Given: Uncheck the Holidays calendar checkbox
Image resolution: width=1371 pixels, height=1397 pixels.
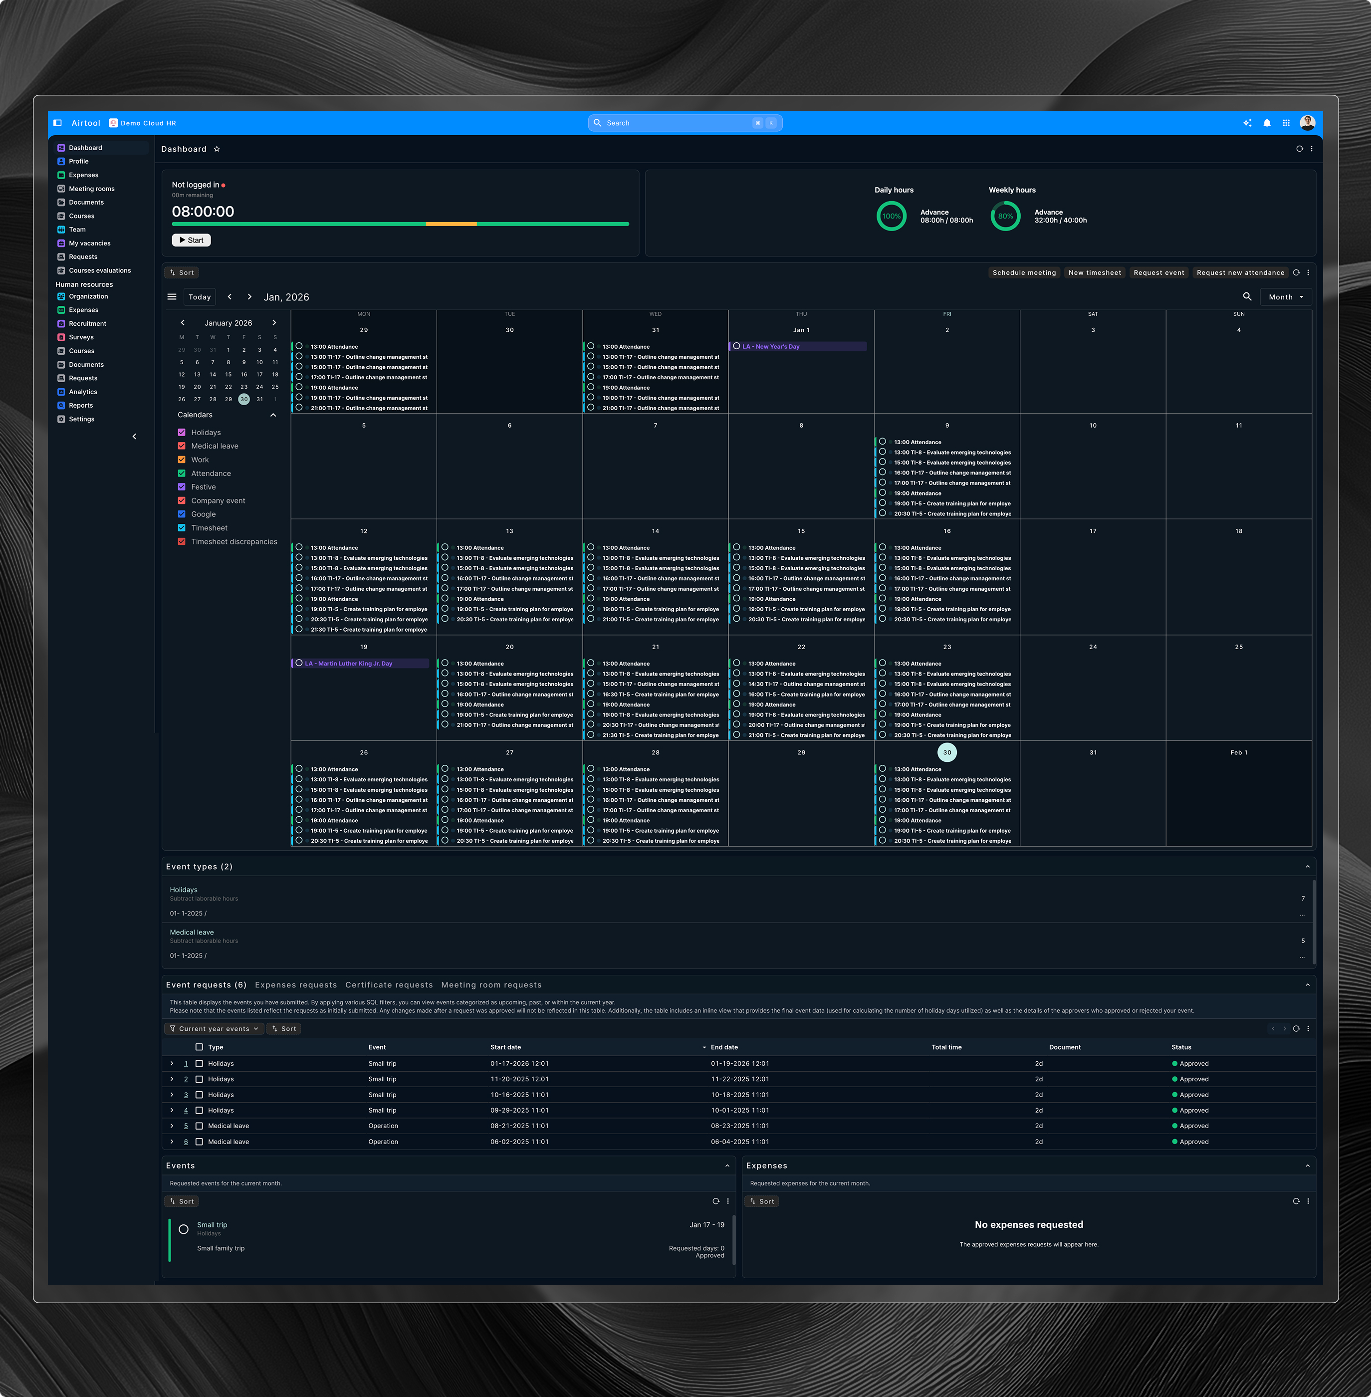Looking at the screenshot, I should 182,433.
